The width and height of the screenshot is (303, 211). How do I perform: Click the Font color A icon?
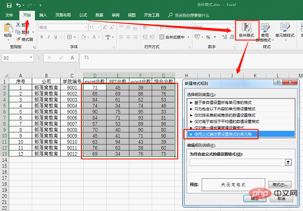(94, 37)
